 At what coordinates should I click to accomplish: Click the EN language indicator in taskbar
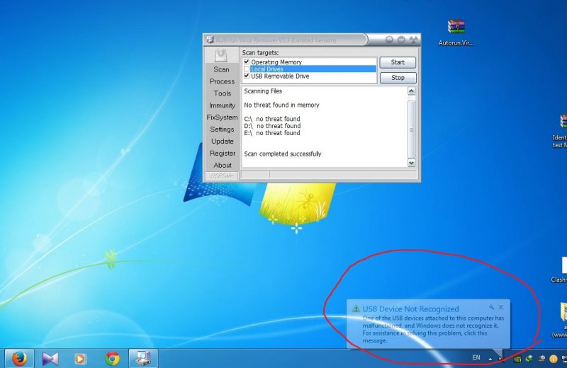476,357
